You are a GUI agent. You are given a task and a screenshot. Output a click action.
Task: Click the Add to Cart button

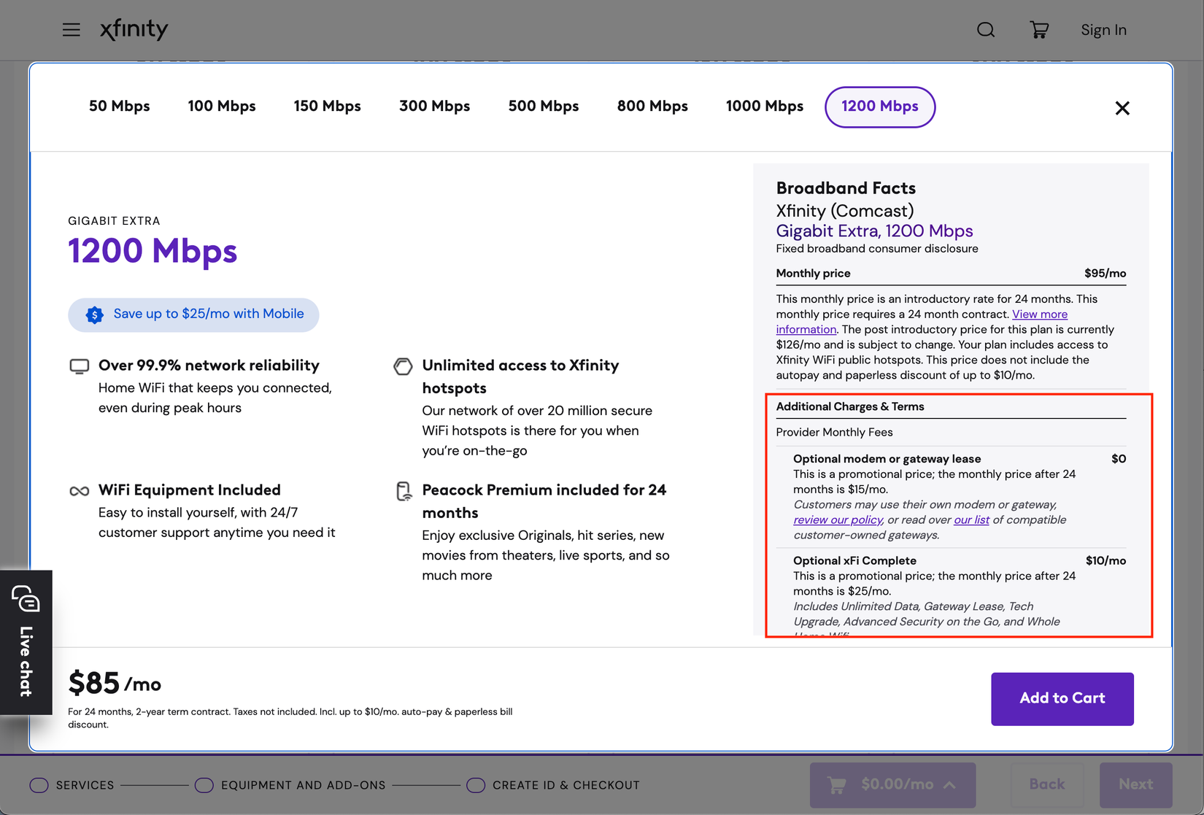point(1062,699)
